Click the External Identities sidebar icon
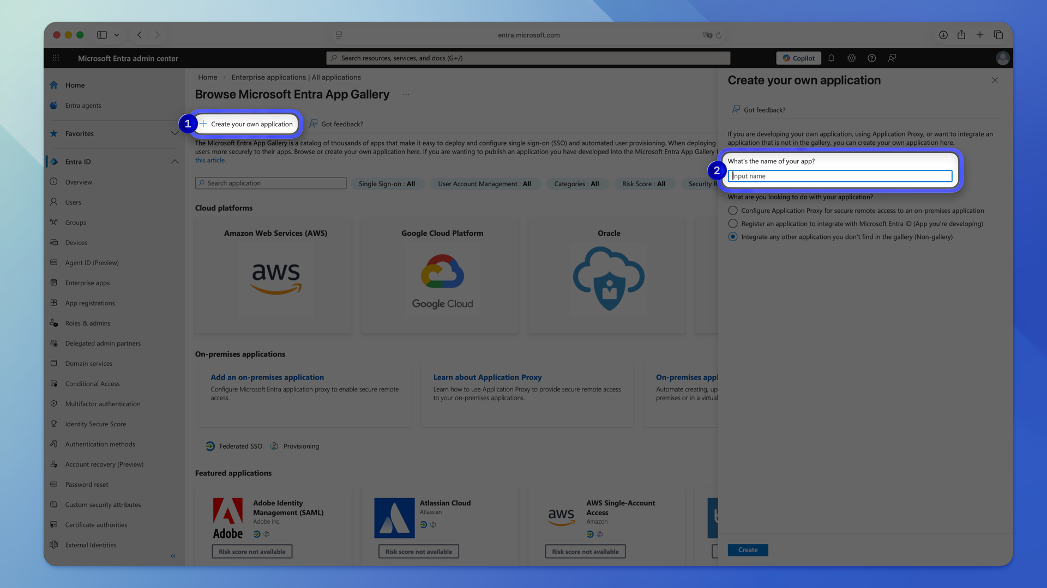This screenshot has width=1047, height=588. pyautogui.click(x=53, y=544)
